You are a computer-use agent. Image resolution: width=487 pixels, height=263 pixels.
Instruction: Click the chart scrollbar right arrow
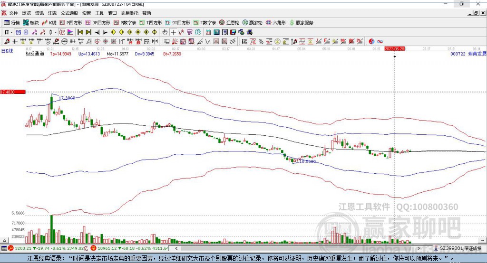click(x=419, y=248)
